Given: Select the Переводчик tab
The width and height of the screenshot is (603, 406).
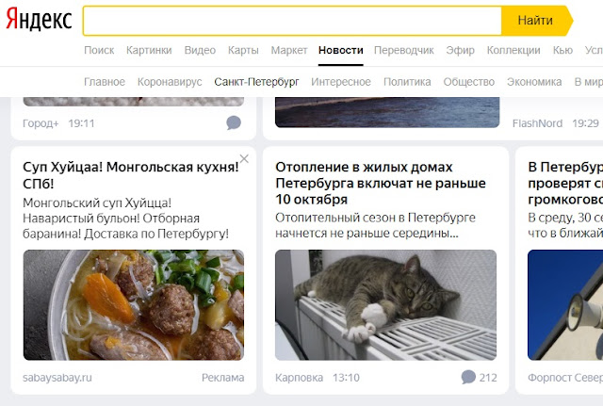Looking at the screenshot, I should [404, 50].
